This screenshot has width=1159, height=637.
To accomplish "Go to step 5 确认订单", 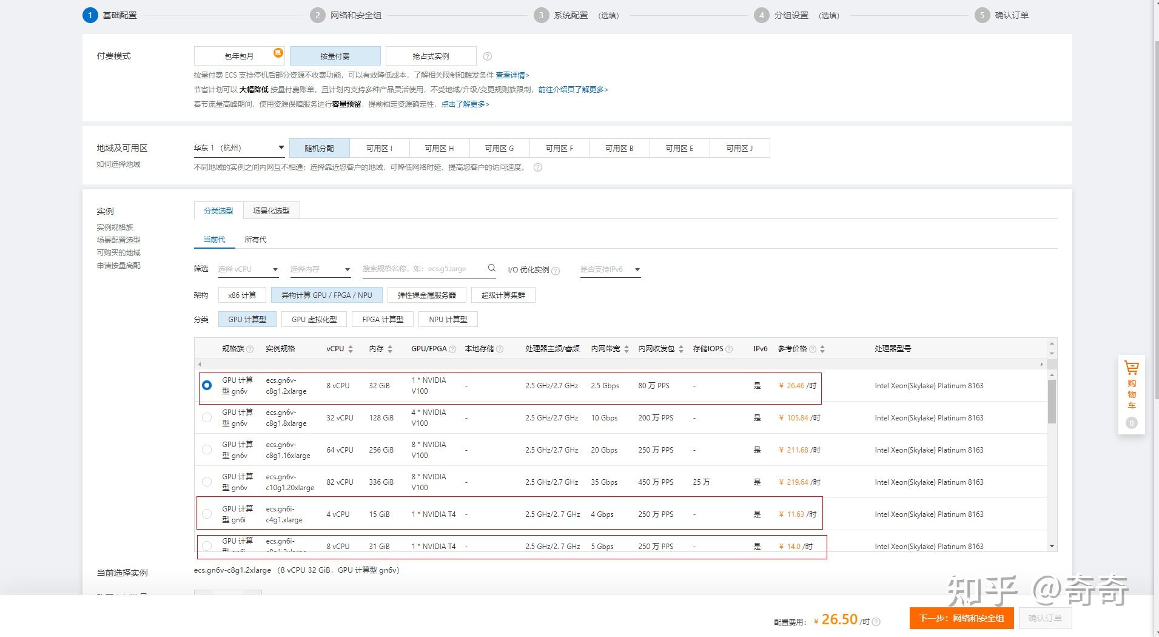I will tap(1002, 15).
